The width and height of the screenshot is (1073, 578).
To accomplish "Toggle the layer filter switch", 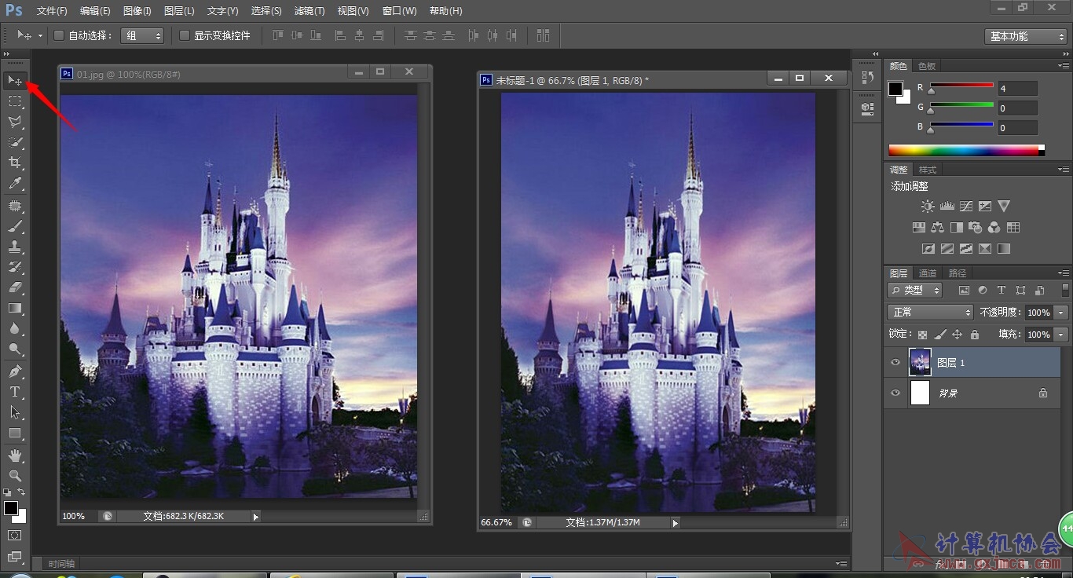I will [x=1065, y=290].
